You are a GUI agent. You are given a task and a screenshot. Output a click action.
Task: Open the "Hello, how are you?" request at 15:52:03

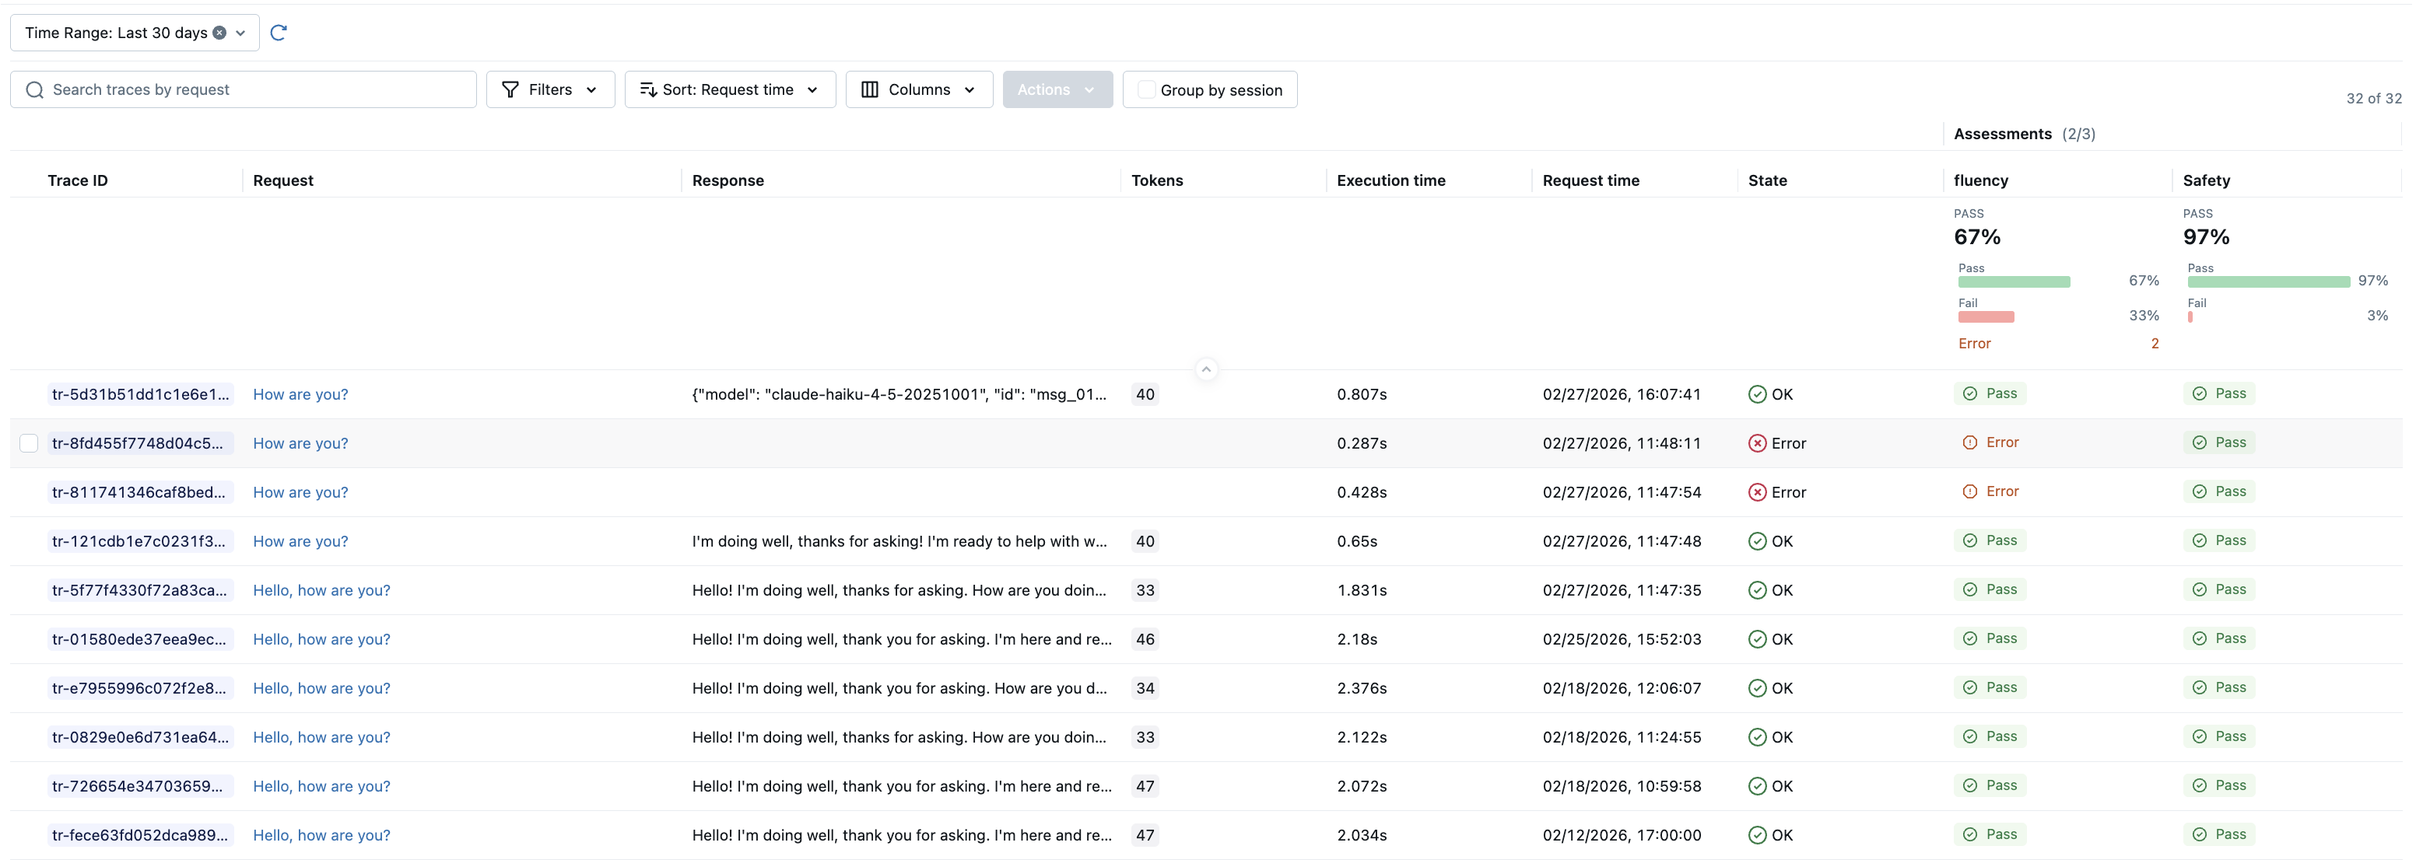point(321,639)
